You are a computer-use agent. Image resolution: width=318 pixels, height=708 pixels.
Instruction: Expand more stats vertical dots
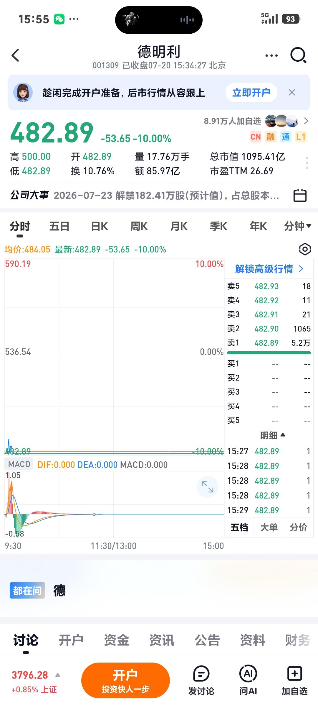(x=307, y=163)
